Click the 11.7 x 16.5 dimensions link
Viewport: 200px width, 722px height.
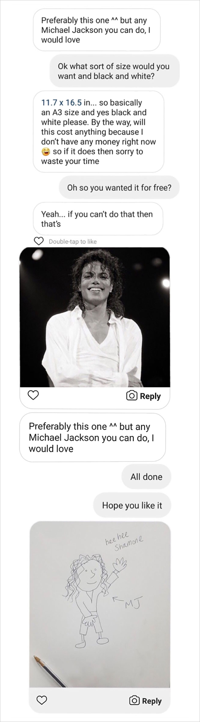click(62, 103)
